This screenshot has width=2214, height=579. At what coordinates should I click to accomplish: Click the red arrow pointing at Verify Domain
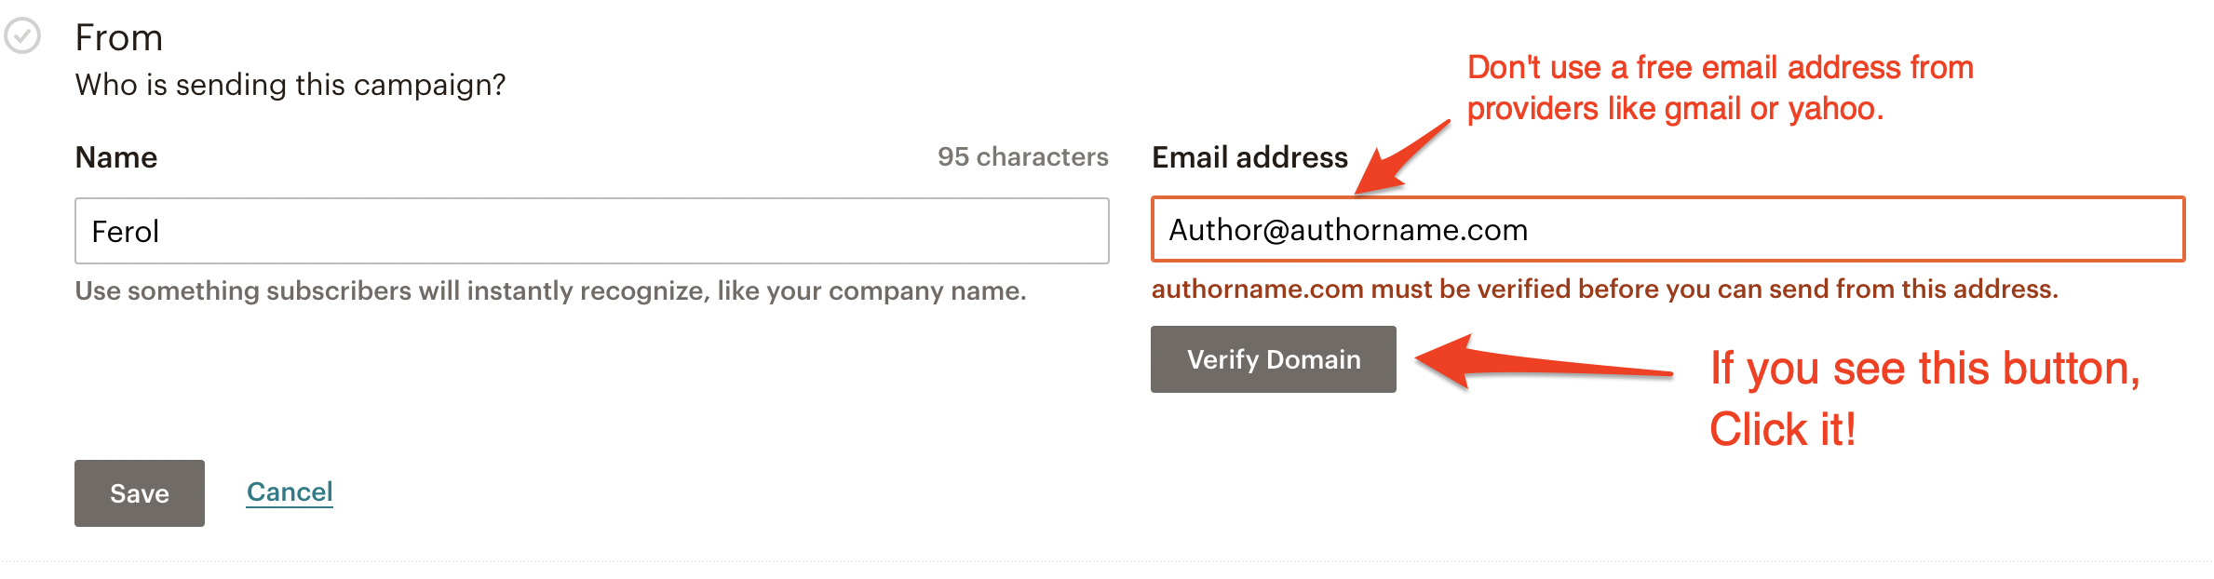(x=1544, y=361)
